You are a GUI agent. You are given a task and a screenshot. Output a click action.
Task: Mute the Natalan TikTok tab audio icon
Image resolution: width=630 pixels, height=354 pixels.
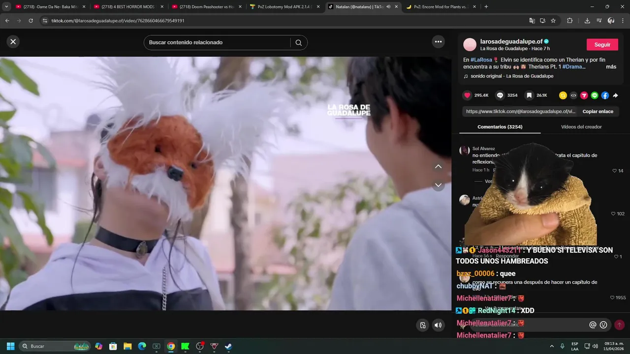point(388,7)
